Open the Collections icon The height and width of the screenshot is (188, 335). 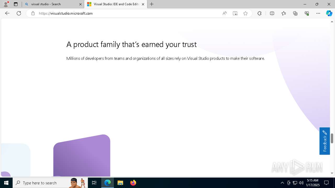click(295, 13)
